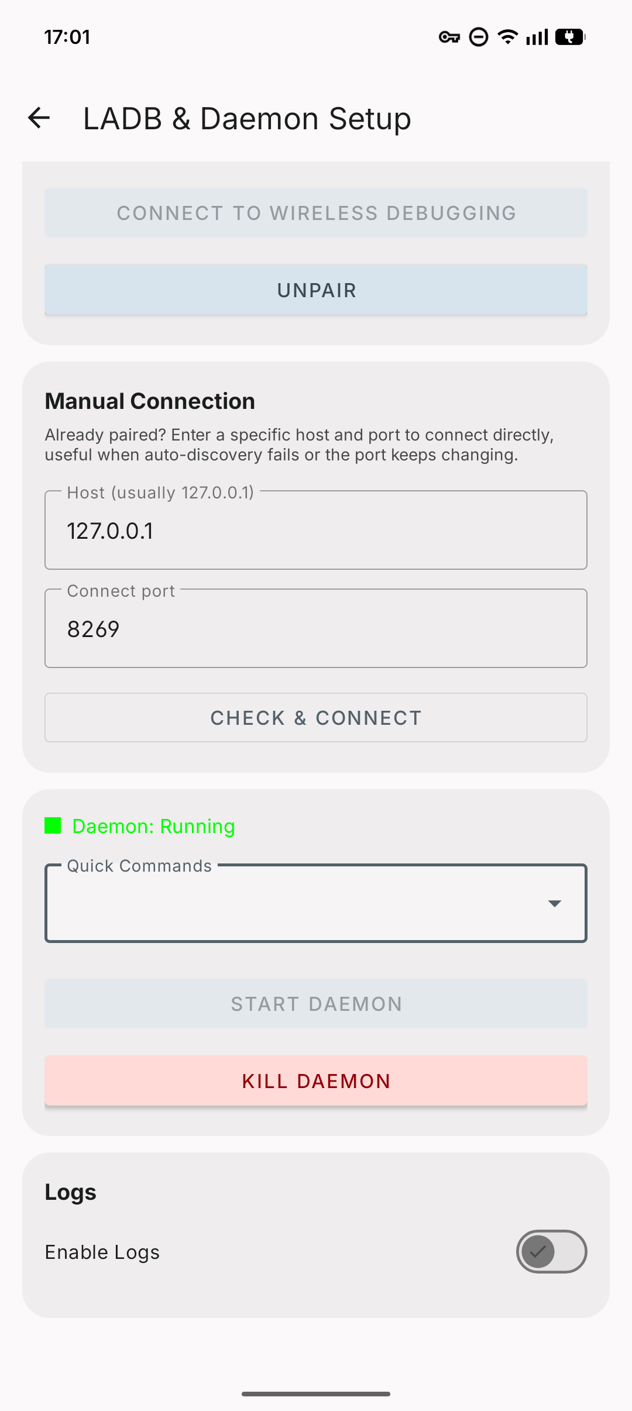
Task: Tap the Start Daemon button
Action: [x=316, y=1004]
